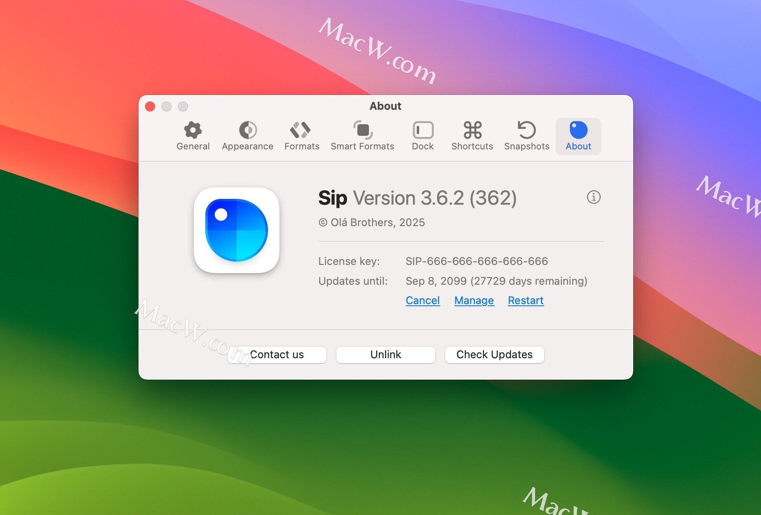
Task: Click the license key SIP-666-666-666-666-666
Action: (477, 261)
